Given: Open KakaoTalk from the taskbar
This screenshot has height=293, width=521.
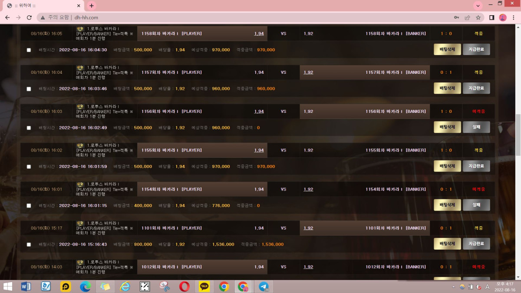Looking at the screenshot, I should 204,286.
